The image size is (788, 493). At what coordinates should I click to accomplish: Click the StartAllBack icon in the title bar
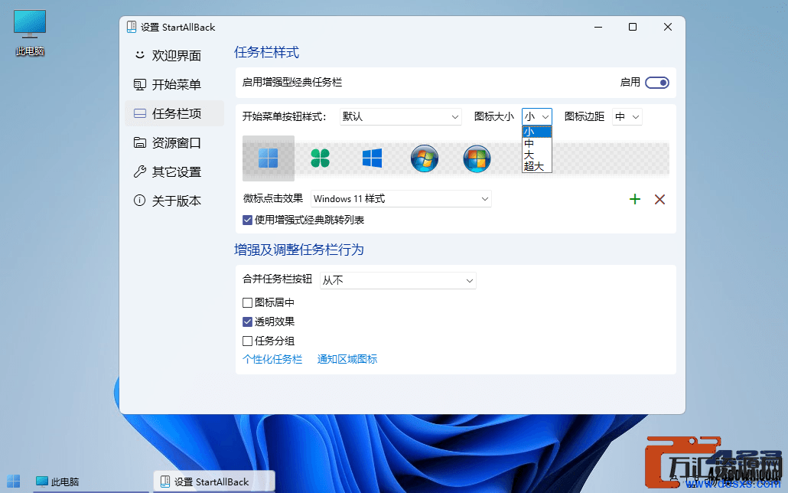pyautogui.click(x=132, y=27)
